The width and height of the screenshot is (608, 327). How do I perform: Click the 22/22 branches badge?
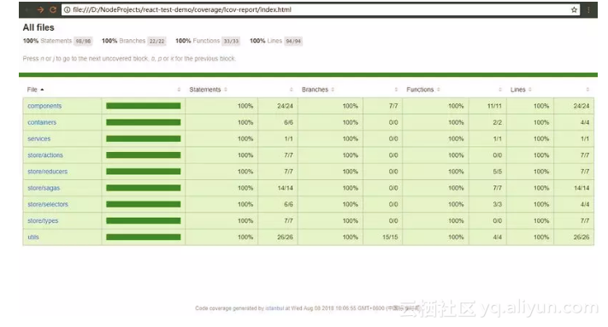157,41
